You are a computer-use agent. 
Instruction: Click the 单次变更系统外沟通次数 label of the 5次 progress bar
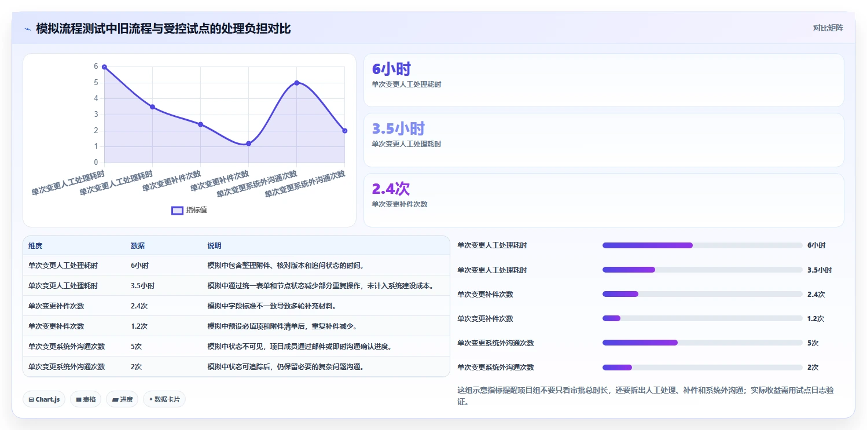tap(495, 343)
